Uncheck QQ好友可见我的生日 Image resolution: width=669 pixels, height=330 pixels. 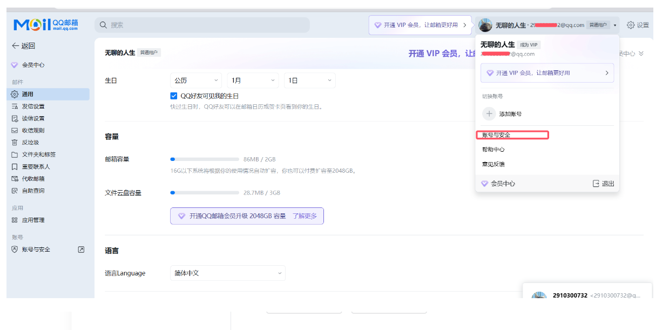point(174,96)
